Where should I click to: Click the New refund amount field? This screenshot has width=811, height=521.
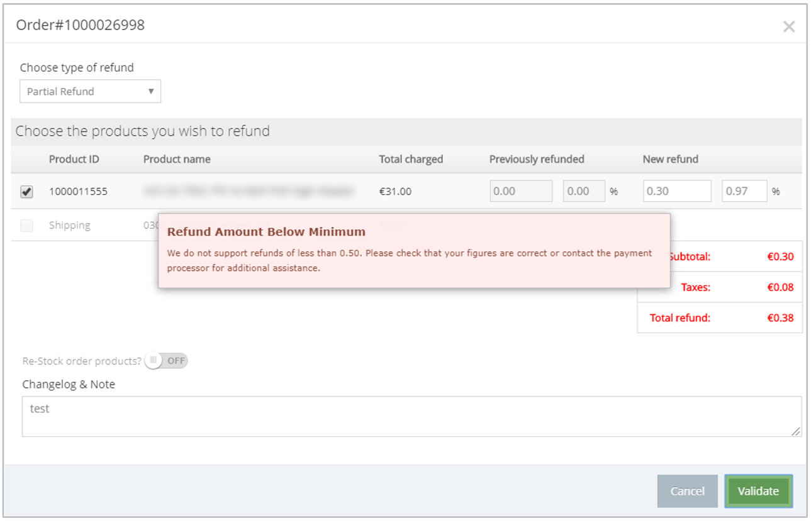[x=677, y=191]
